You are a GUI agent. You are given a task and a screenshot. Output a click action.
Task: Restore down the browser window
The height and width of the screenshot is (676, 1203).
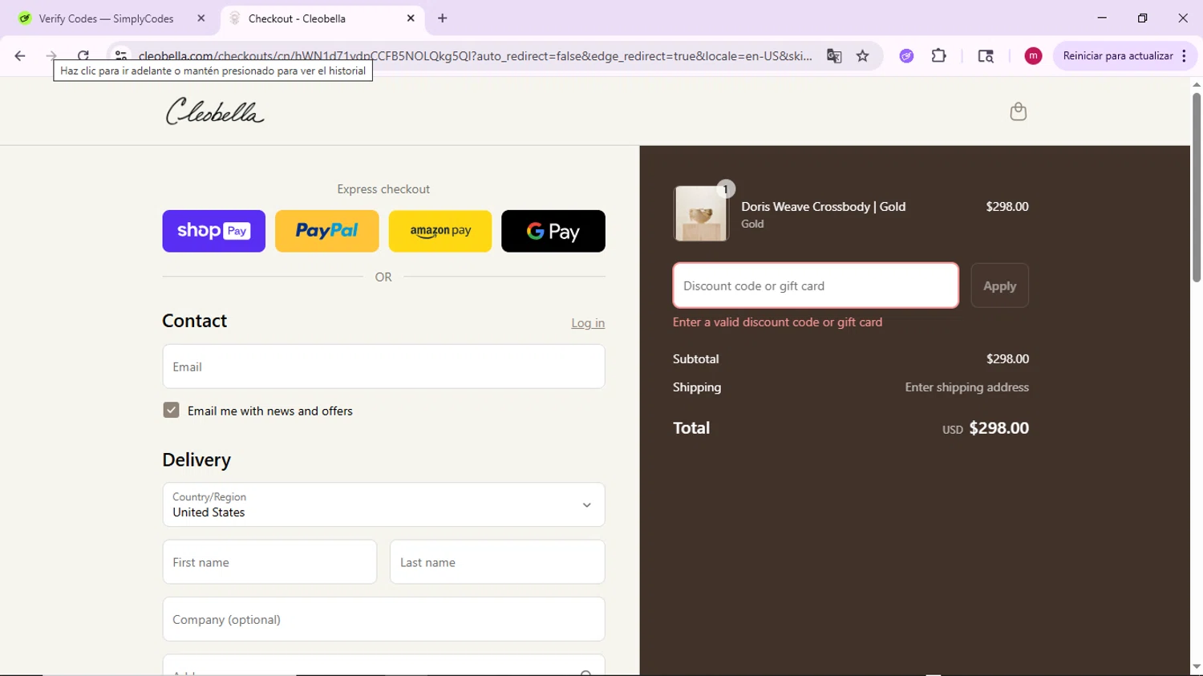[1142, 18]
